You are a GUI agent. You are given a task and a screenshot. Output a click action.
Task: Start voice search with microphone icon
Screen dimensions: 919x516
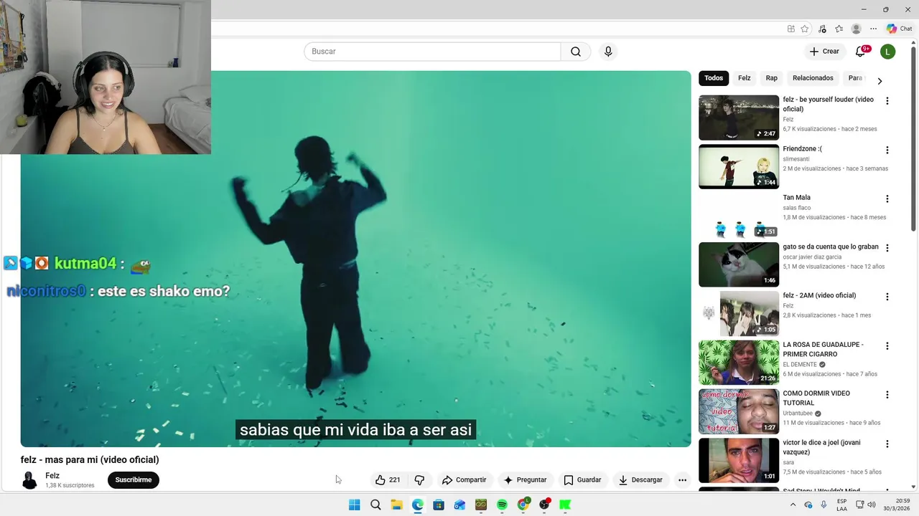pyautogui.click(x=608, y=52)
